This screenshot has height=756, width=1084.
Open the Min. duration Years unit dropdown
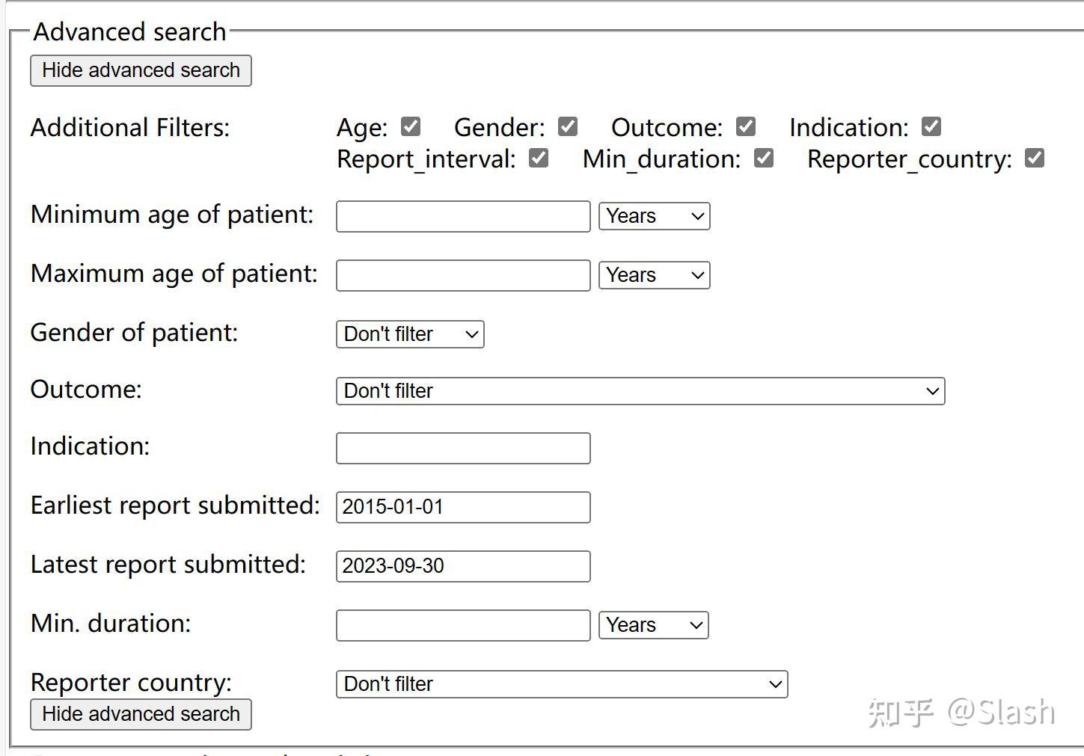[x=653, y=625]
